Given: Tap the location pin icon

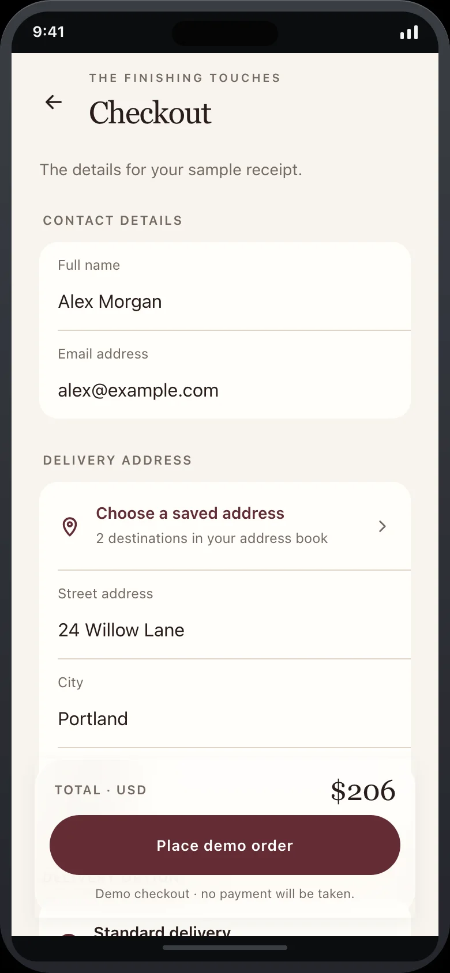Looking at the screenshot, I should 70,526.
